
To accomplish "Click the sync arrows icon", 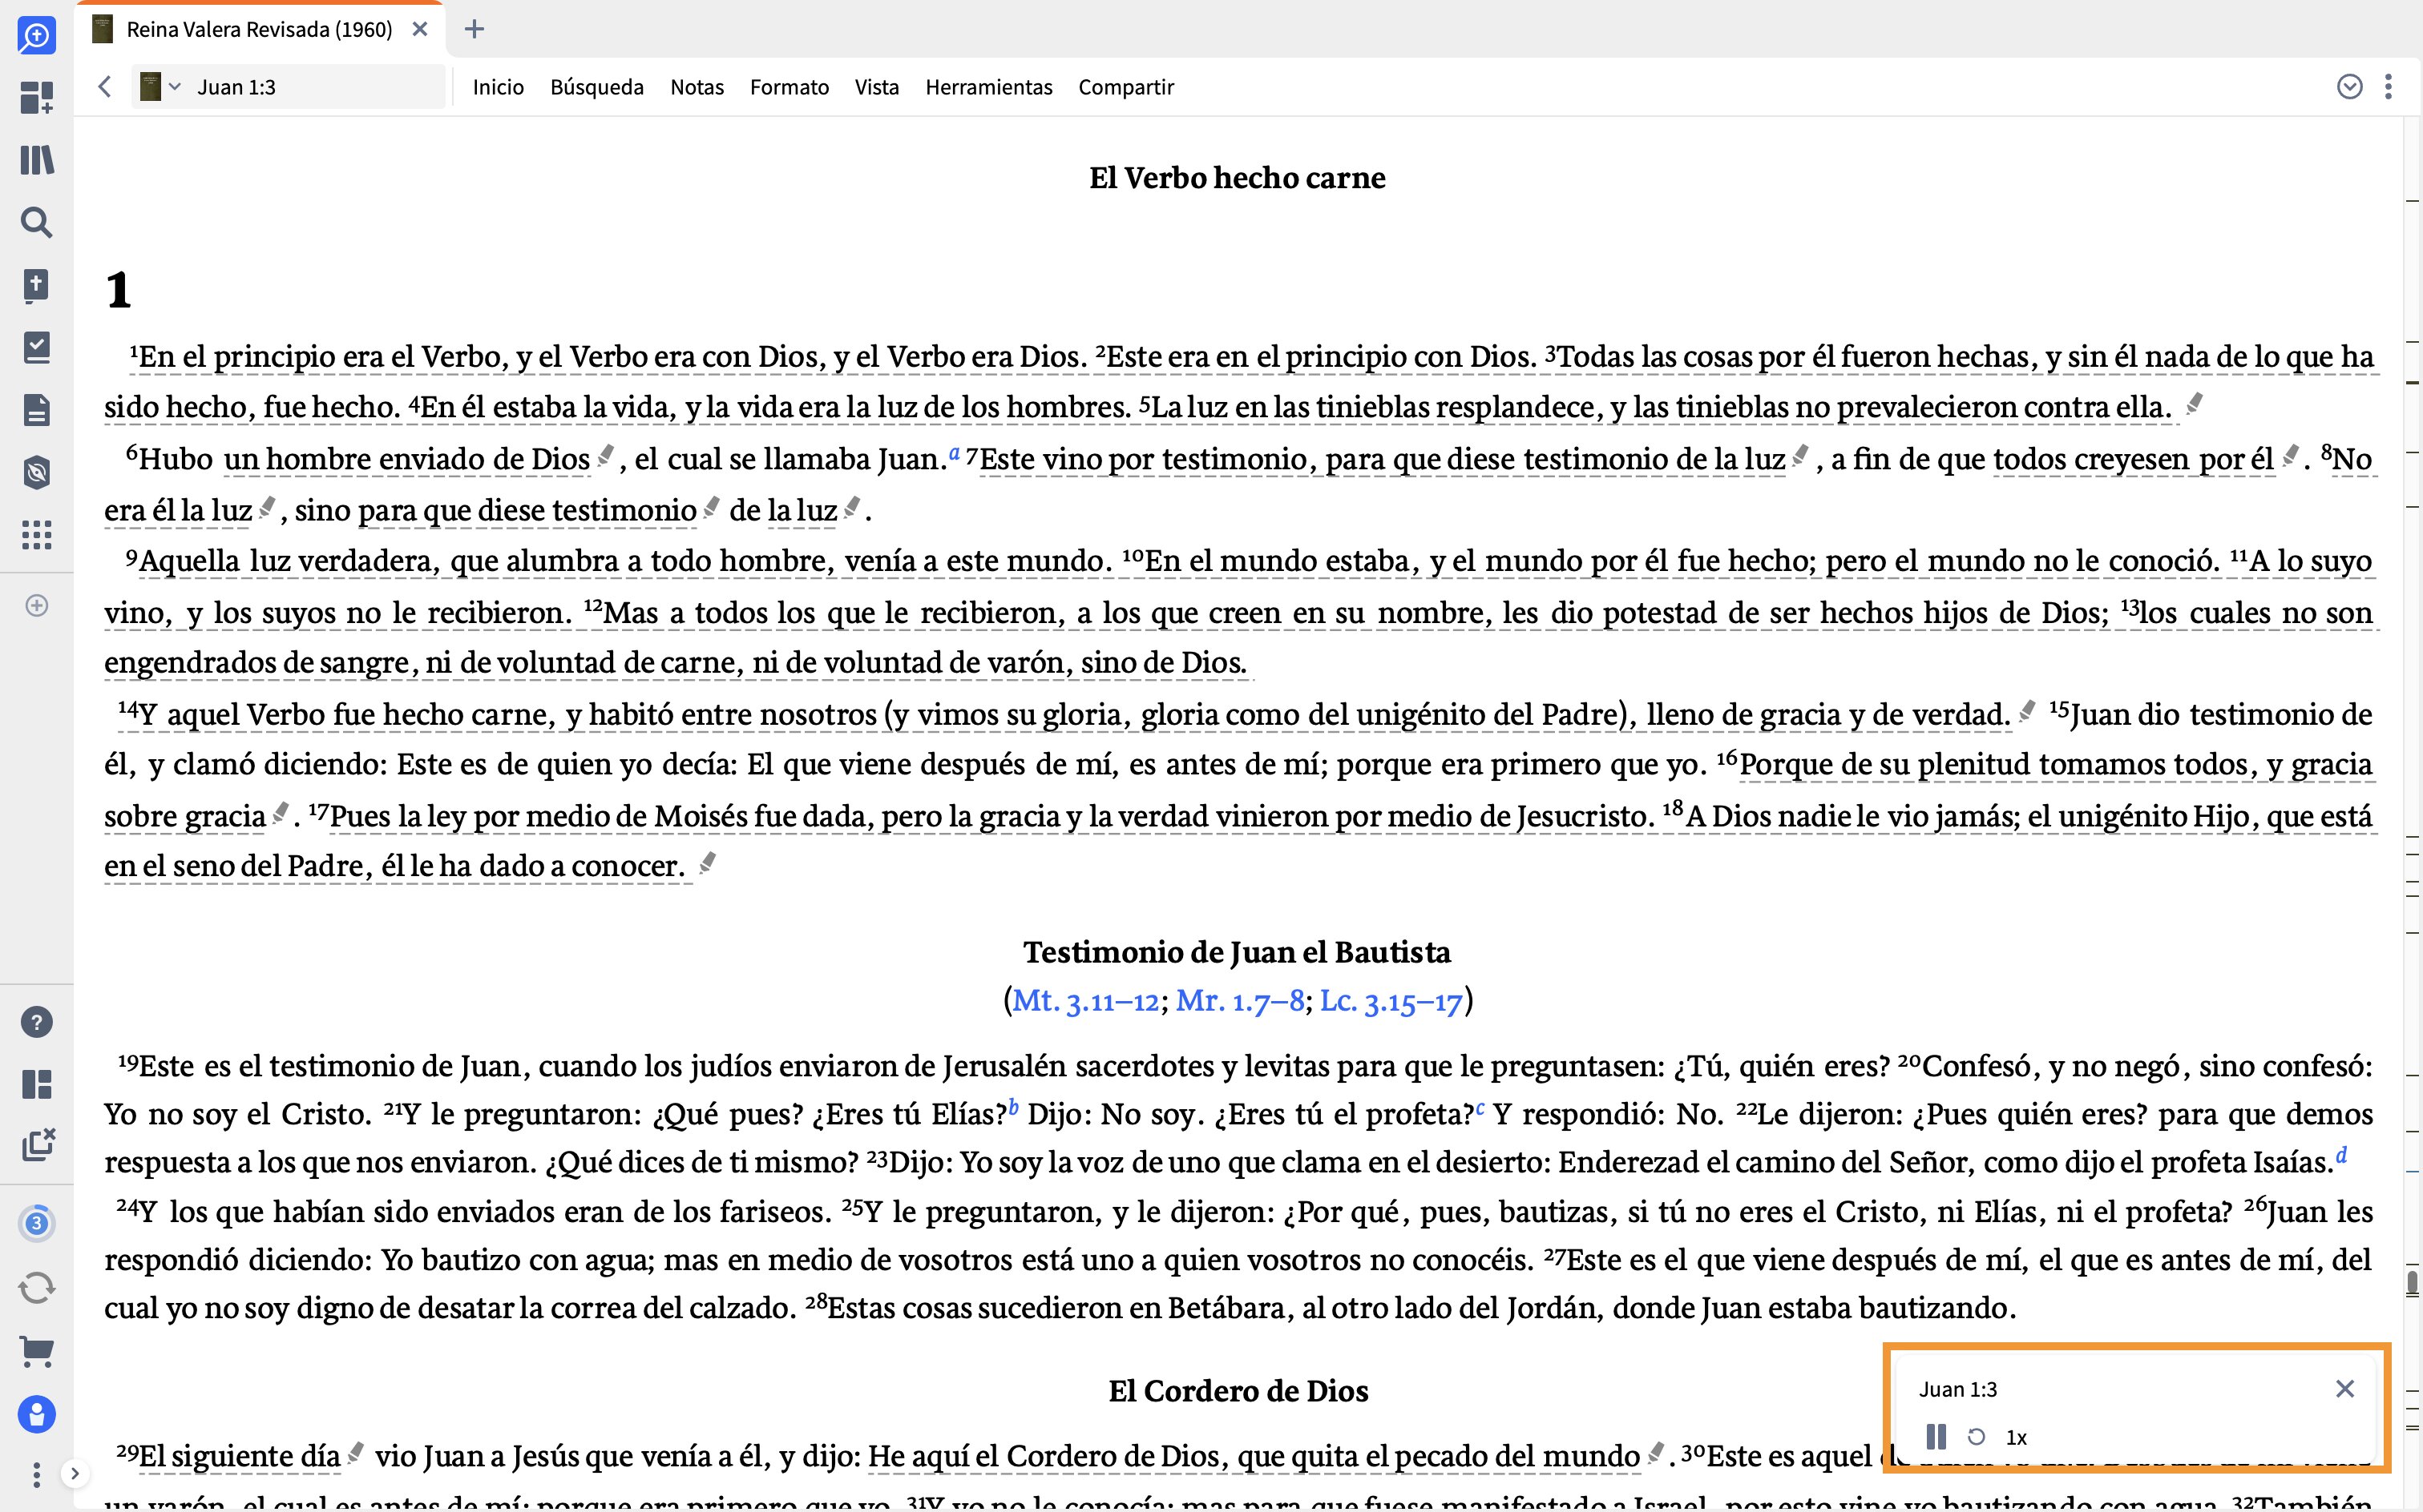I will click(36, 1288).
